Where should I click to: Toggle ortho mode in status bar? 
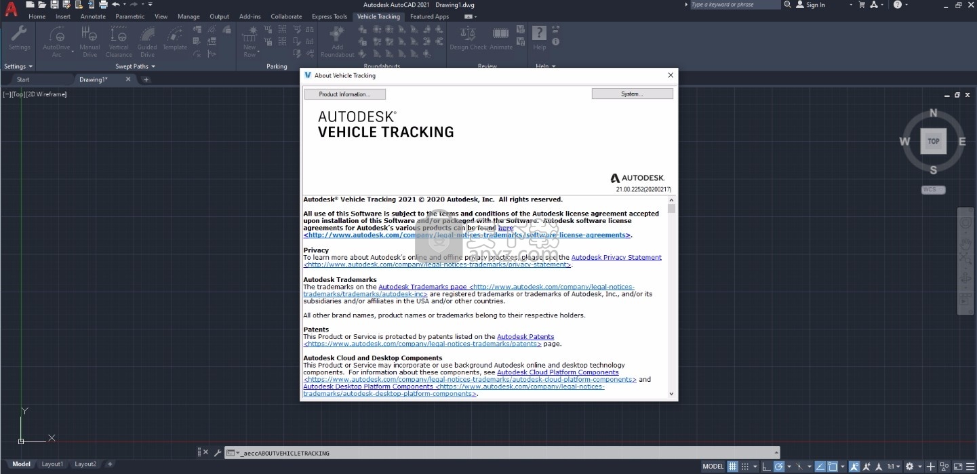pyautogui.click(x=766, y=466)
